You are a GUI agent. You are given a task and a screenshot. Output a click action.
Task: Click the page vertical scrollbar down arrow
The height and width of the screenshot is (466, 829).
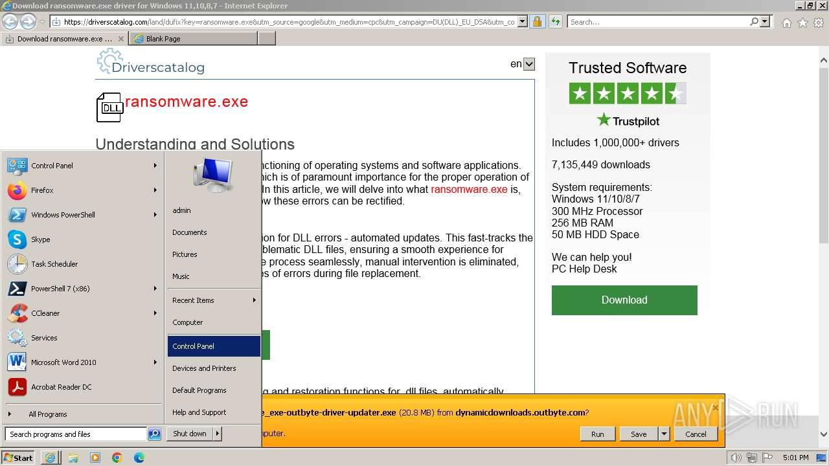point(823,434)
